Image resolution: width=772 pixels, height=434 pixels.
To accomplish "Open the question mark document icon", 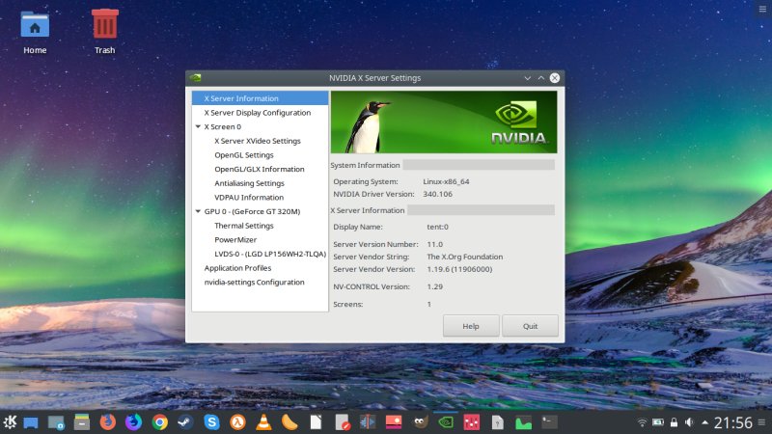I will (498, 422).
